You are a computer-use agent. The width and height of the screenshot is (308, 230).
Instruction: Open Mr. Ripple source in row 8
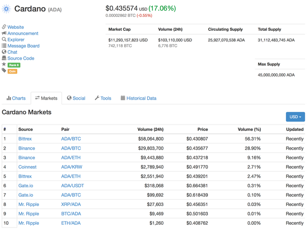29,204
